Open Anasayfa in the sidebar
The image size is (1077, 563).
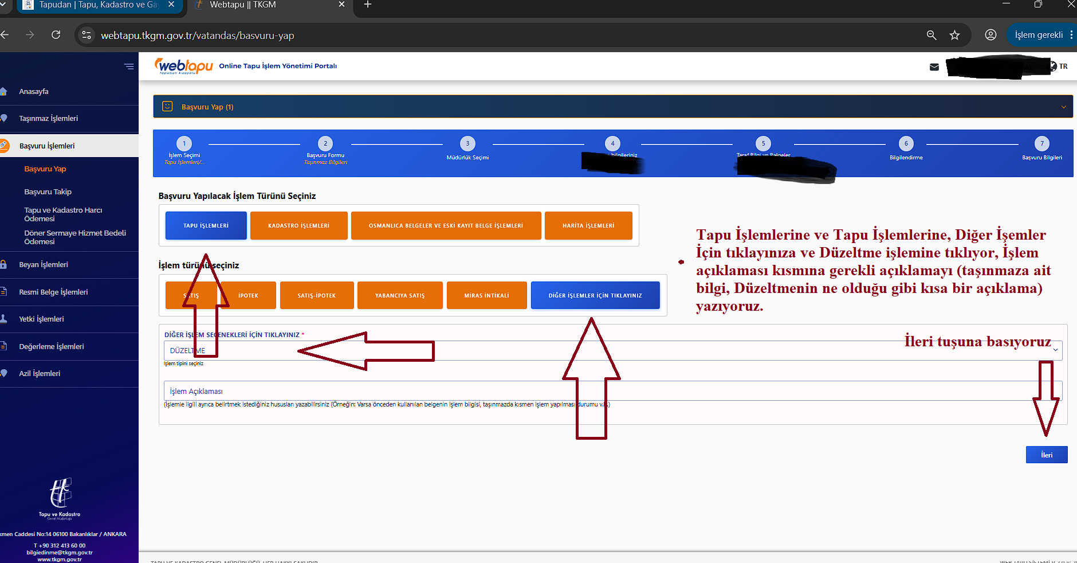pos(34,91)
